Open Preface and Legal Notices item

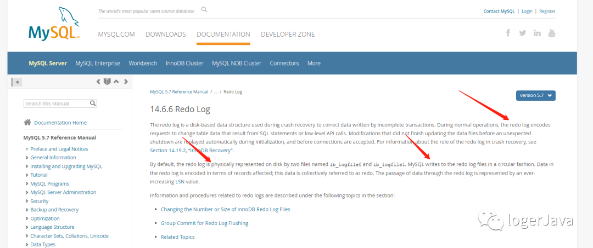59,149
